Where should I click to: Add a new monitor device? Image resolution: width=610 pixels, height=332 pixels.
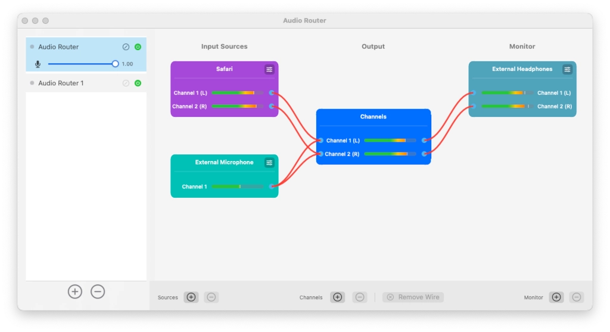[556, 297]
